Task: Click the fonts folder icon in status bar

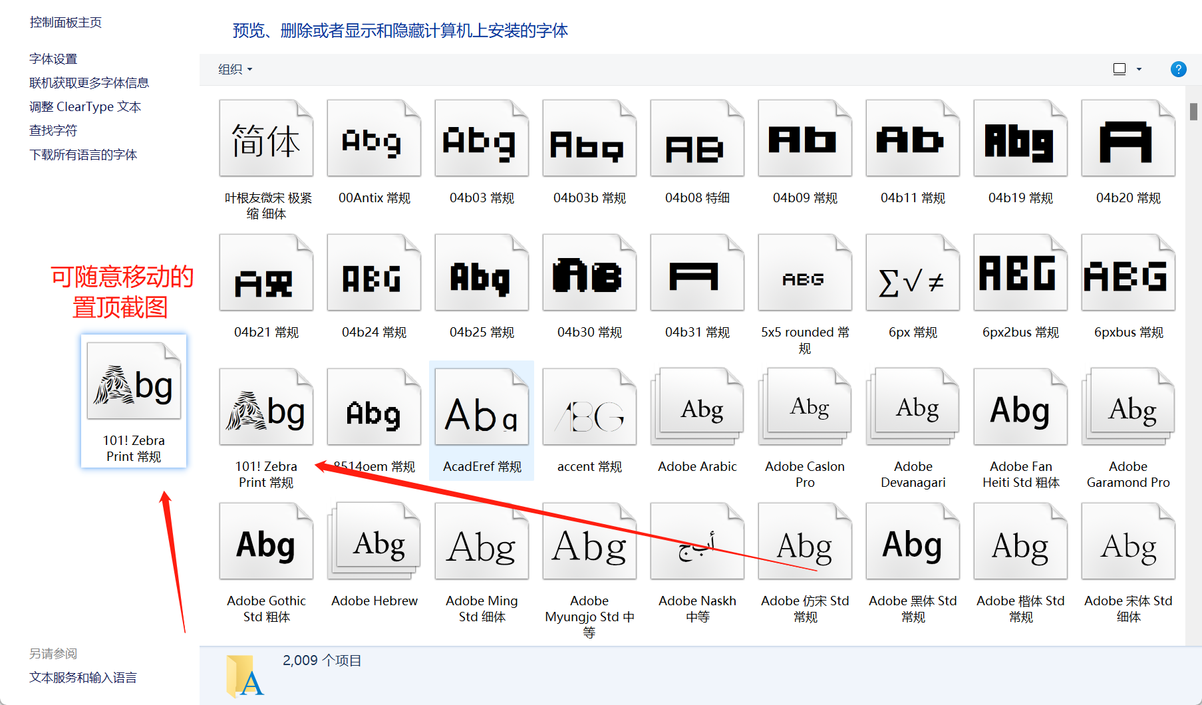Action: [x=243, y=675]
